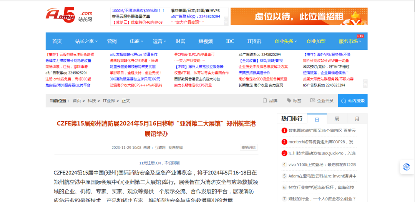The width and height of the screenshot is (415, 202).
Task: Click the 撤稿纠错 button
Action: tap(249, 147)
